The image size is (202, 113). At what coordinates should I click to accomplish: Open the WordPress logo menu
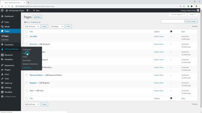[2, 10]
